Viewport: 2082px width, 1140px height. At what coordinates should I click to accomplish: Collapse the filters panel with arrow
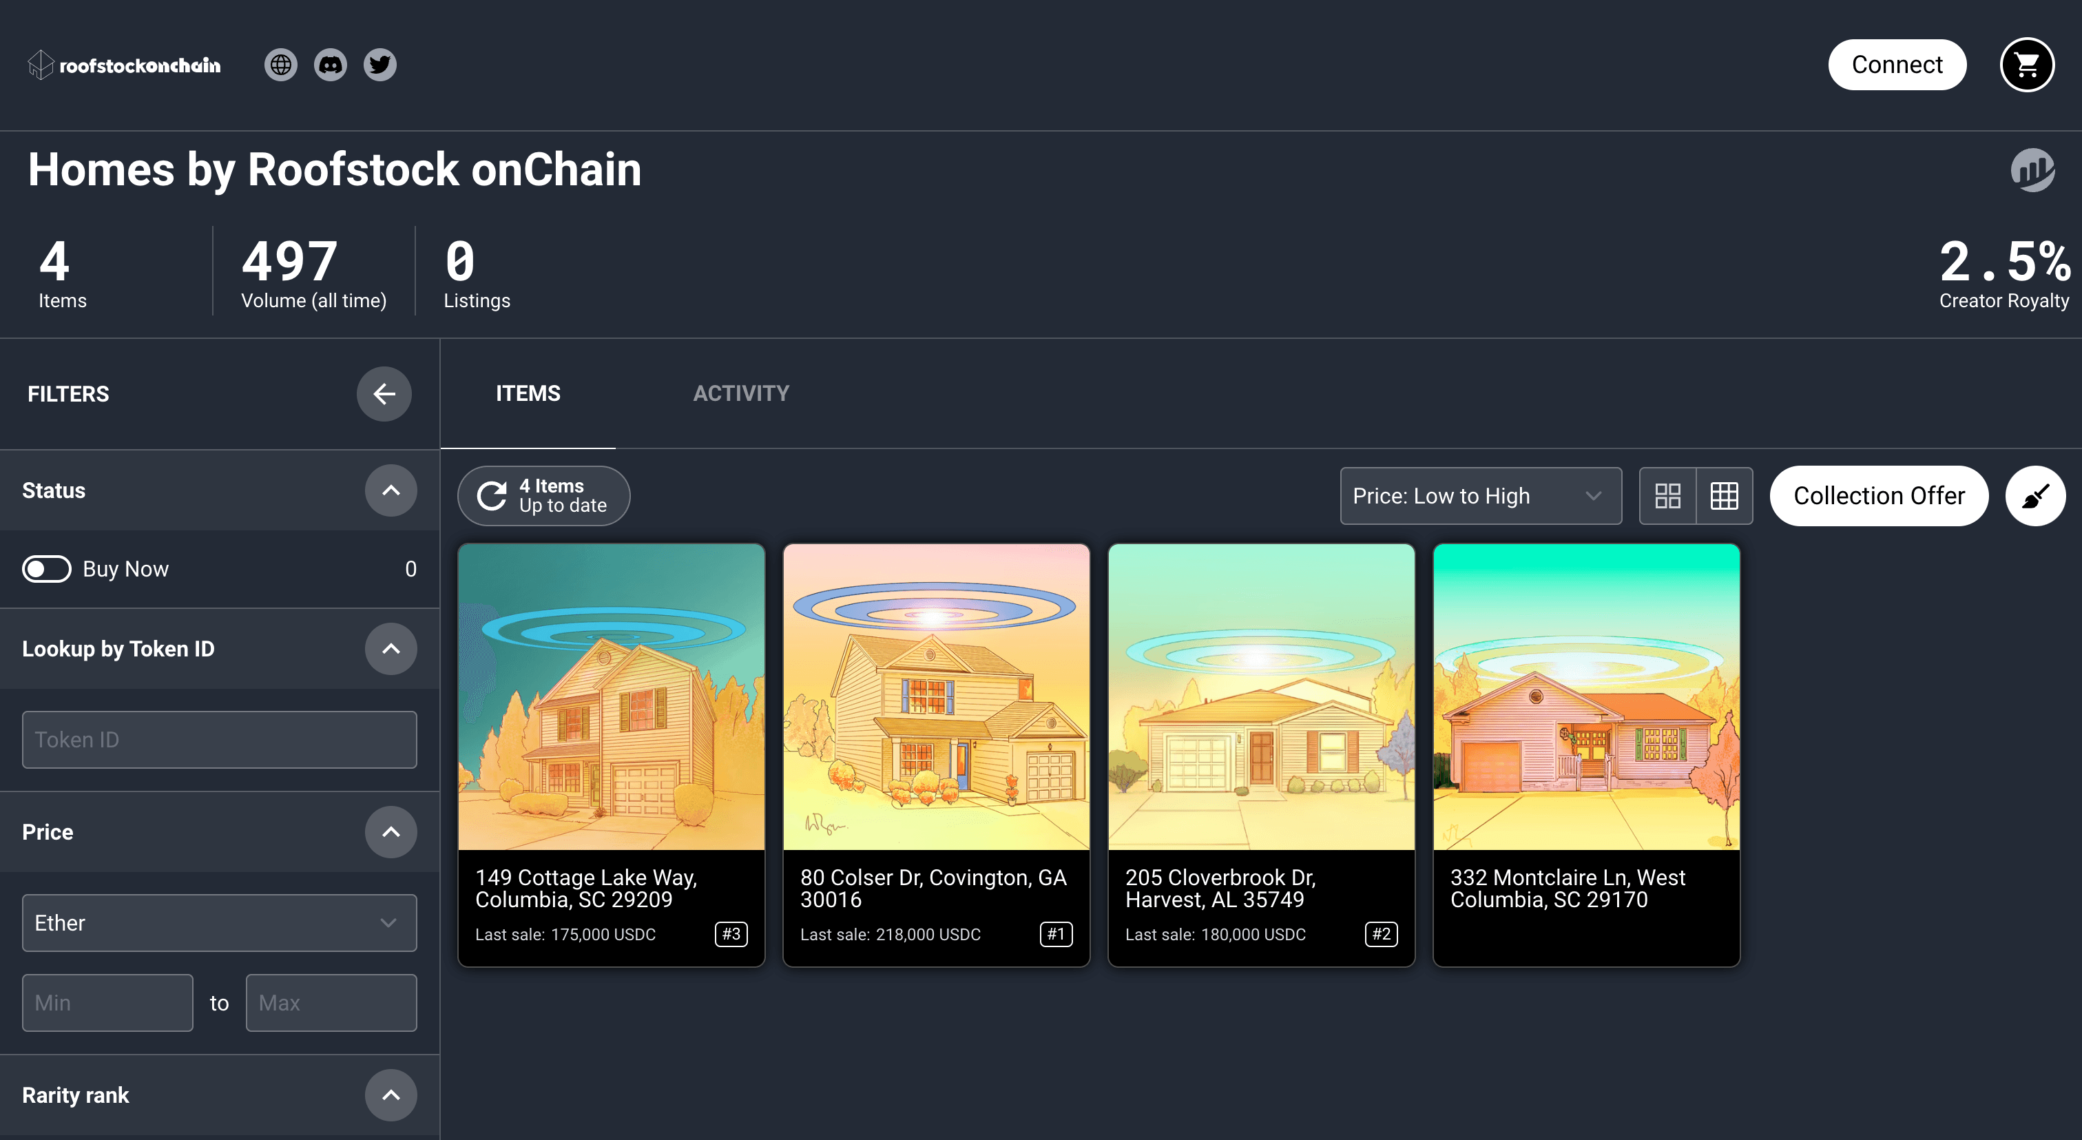[384, 394]
